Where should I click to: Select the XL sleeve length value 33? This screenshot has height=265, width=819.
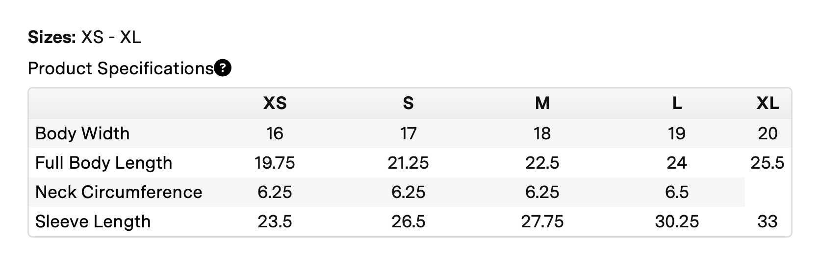tap(768, 221)
